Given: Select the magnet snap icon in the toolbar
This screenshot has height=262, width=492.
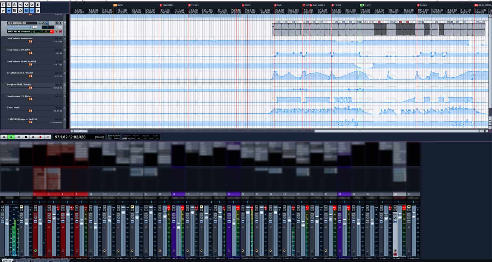Looking at the screenshot, I should [32, 10].
